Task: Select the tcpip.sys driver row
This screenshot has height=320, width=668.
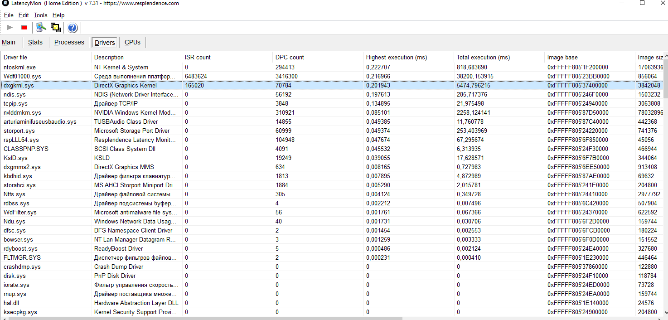Action: click(332, 103)
